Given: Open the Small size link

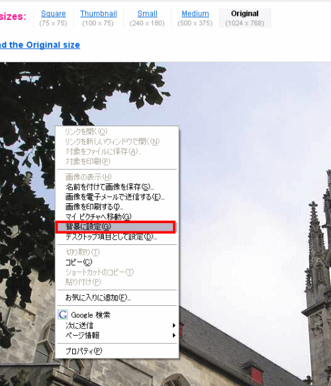Looking at the screenshot, I should point(147,13).
